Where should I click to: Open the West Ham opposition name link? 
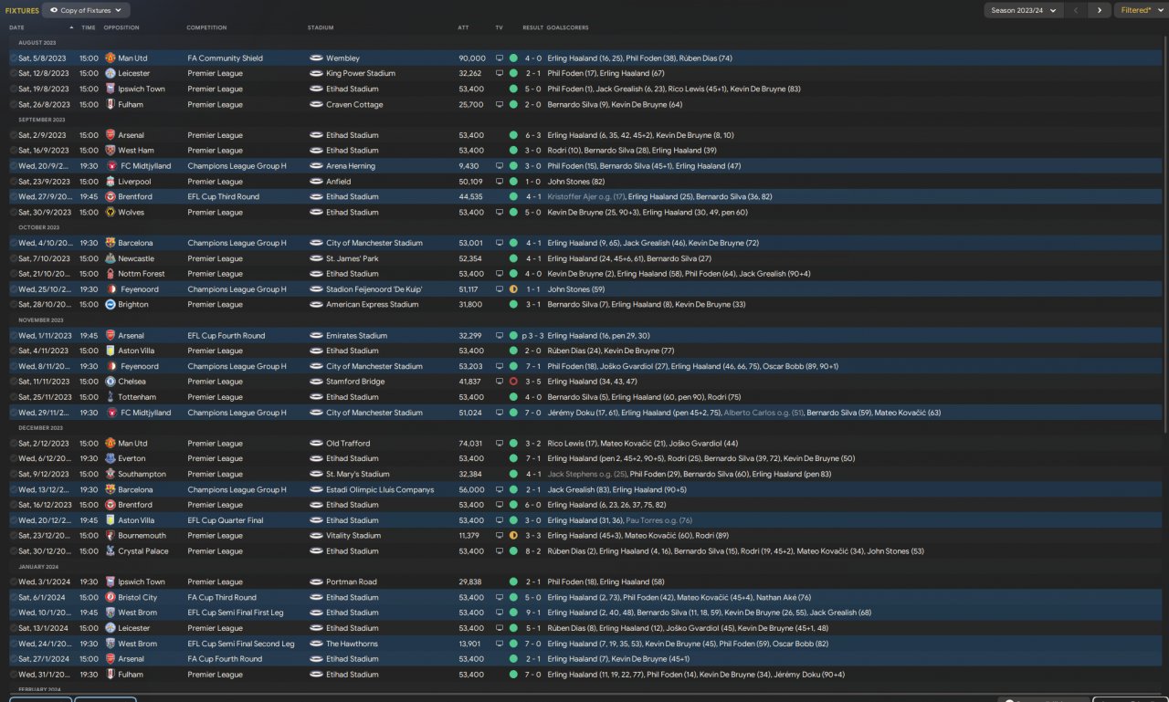point(136,151)
